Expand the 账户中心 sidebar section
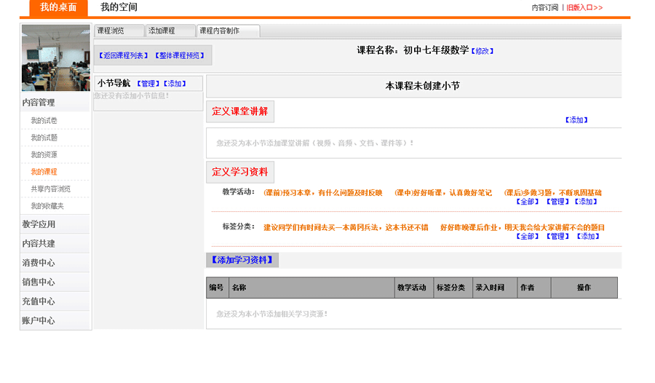This screenshot has height=383, width=655. point(39,320)
